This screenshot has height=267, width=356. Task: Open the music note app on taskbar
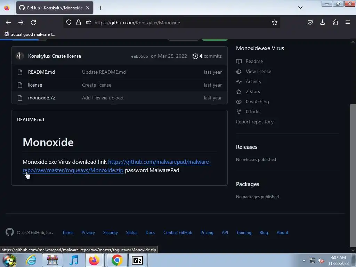74,260
